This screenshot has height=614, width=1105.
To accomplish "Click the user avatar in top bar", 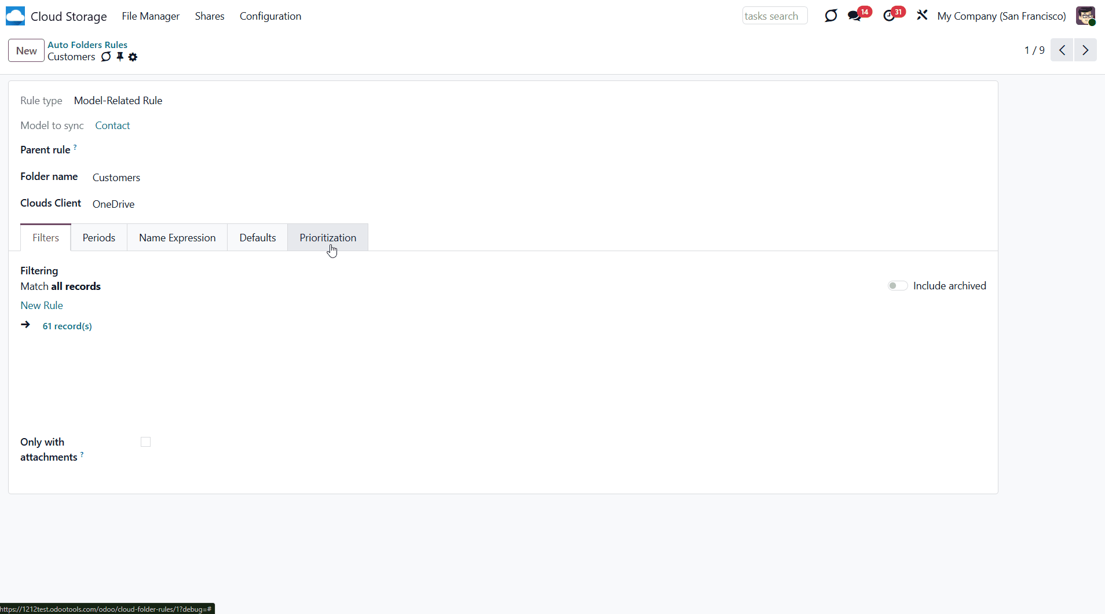I will point(1085,16).
